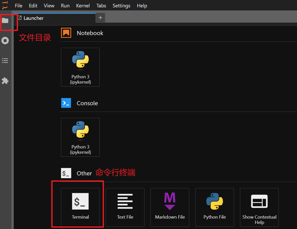Open the Kernel menu
The width and height of the screenshot is (297, 229).
click(83, 6)
